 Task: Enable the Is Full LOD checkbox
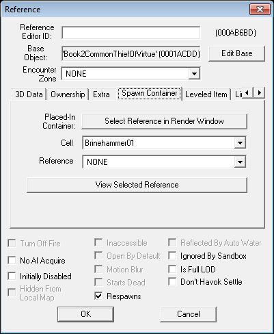tap(172, 269)
